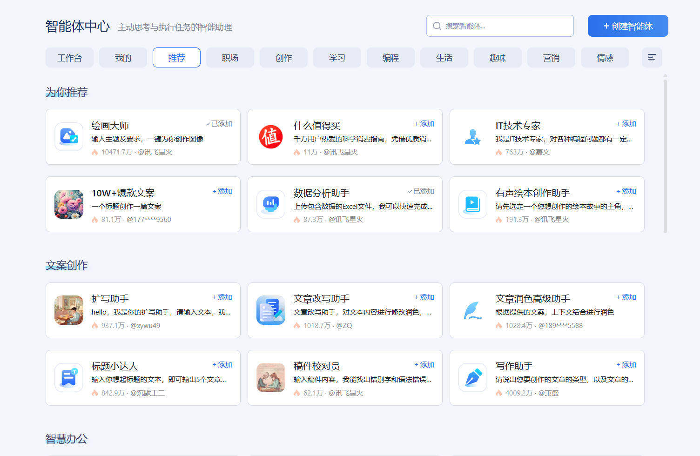Click the 创建智能体 button
This screenshot has width=700, height=456.
point(628,26)
